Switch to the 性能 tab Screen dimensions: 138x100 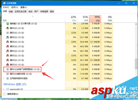(x=11, y=12)
